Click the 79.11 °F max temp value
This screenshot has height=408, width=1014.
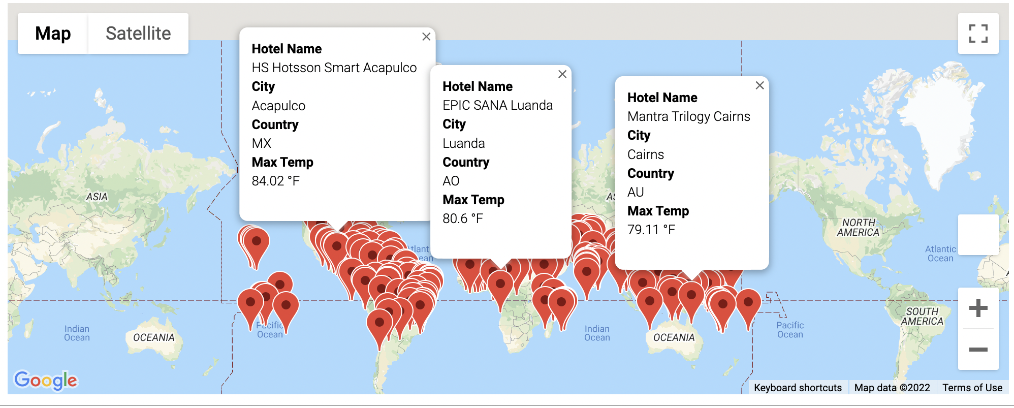click(651, 230)
